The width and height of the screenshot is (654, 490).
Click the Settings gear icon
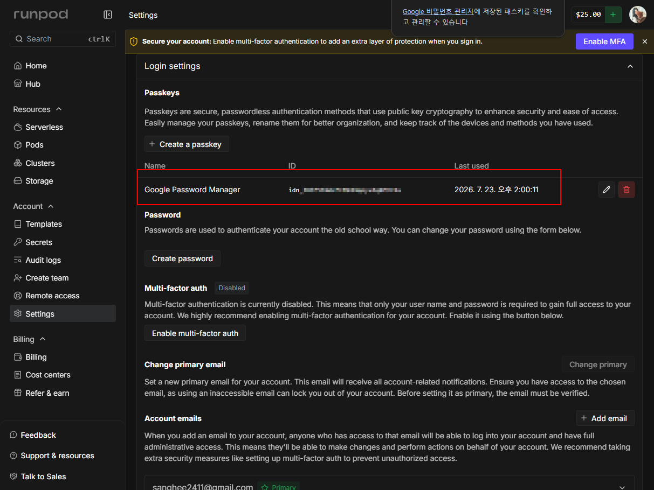(x=17, y=314)
